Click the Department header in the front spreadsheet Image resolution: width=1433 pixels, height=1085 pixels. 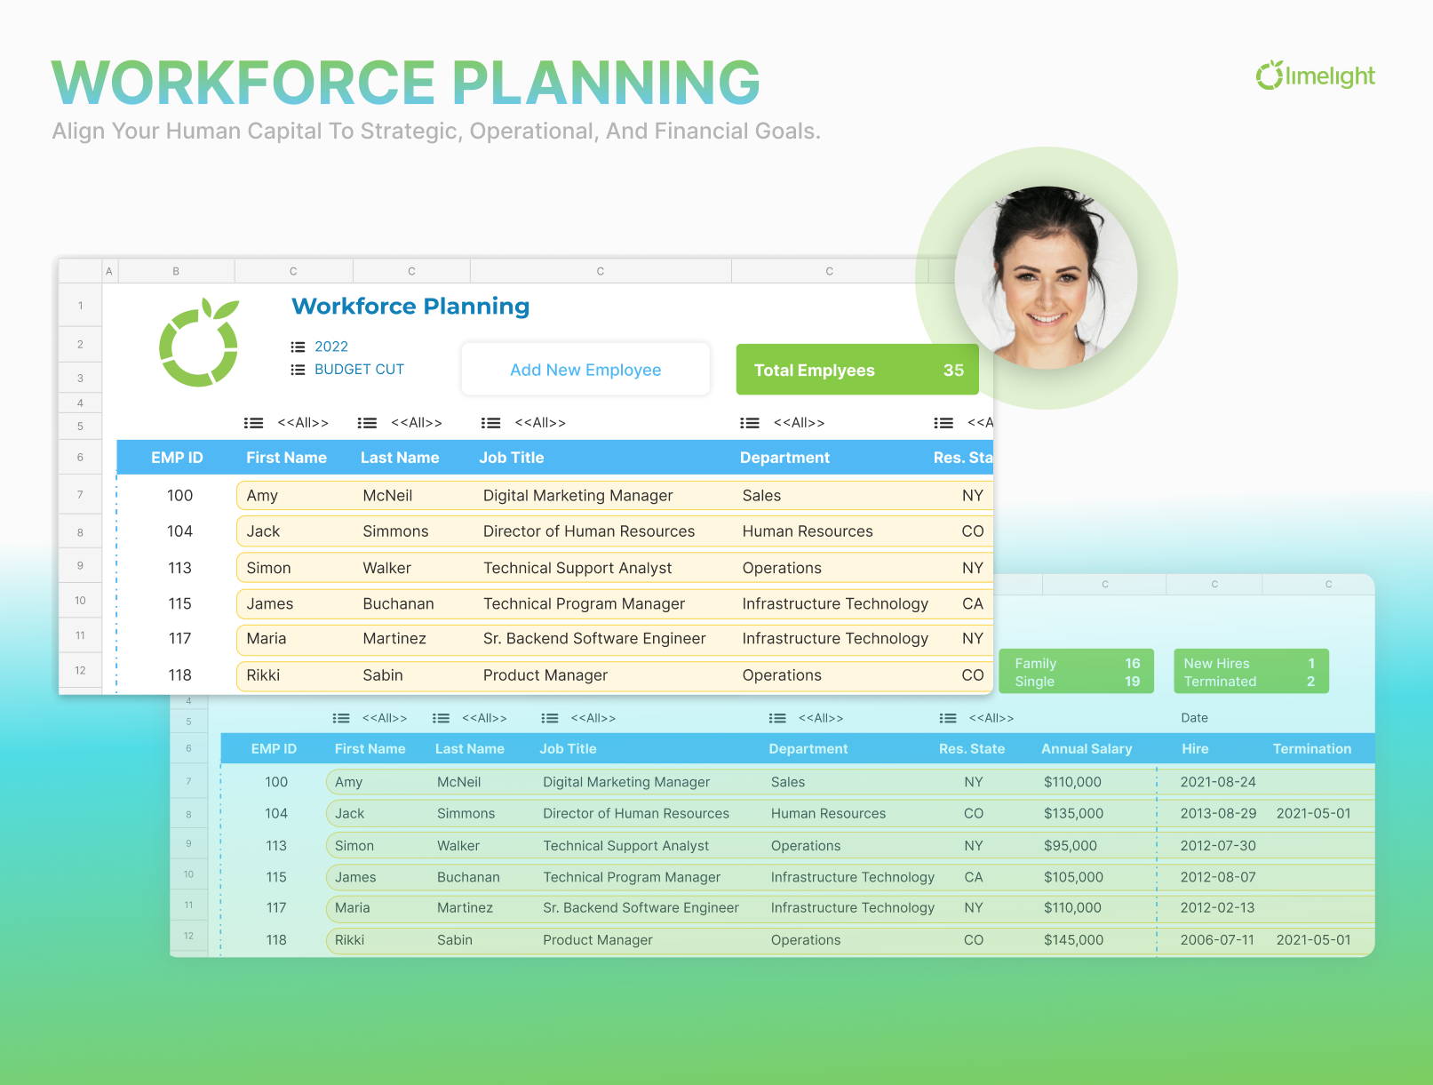pos(784,458)
